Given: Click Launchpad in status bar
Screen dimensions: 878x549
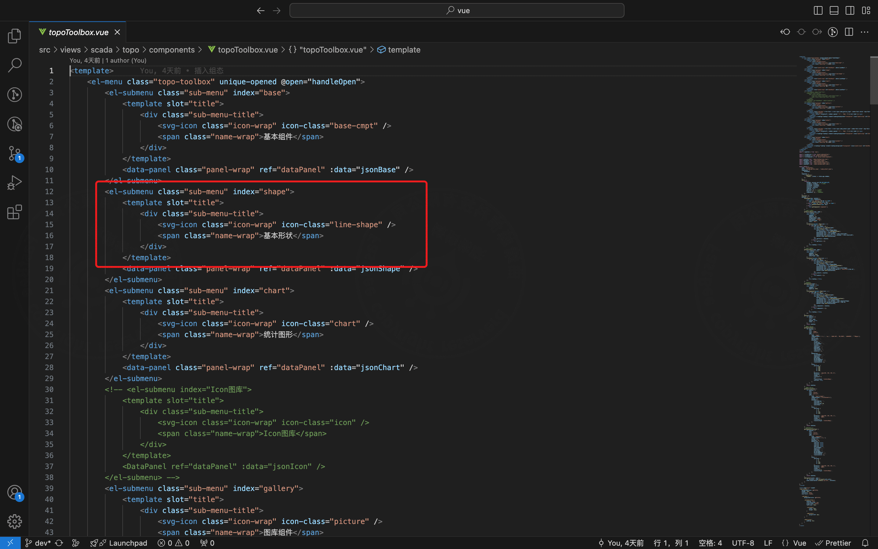Looking at the screenshot, I should pos(119,543).
